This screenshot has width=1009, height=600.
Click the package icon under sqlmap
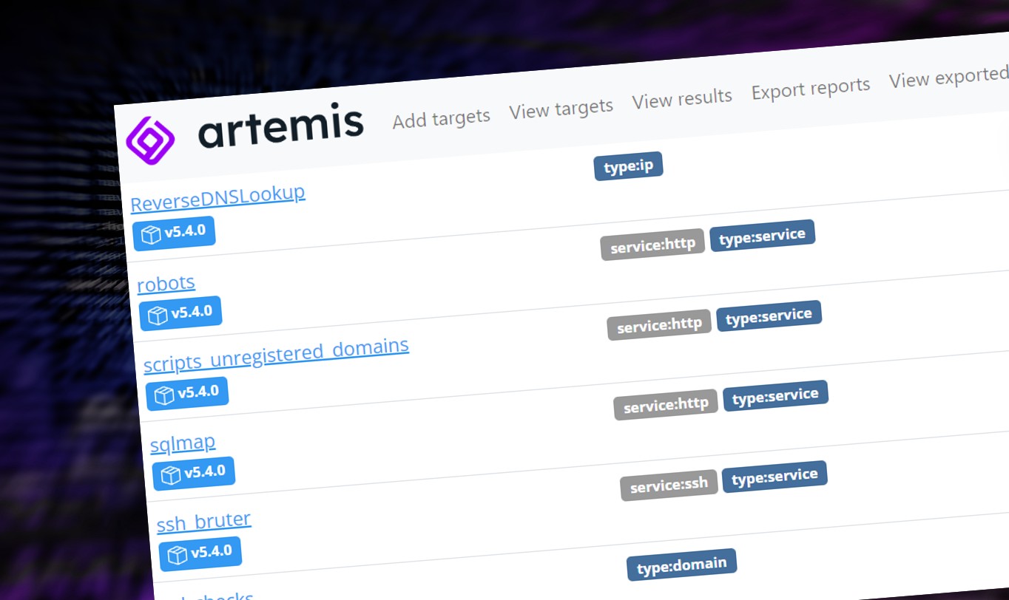tap(171, 475)
